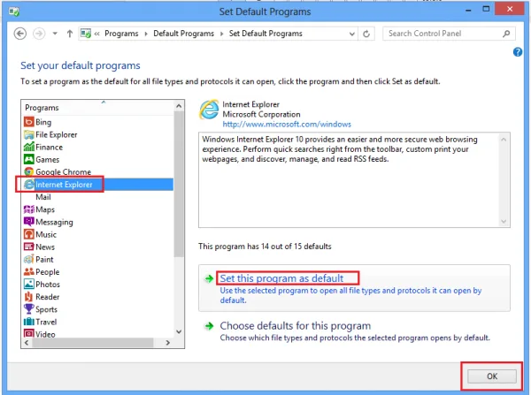
Task: Go up one level with Up arrow
Action: [69, 34]
